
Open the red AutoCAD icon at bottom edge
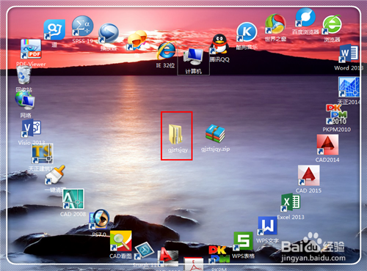tap(167, 257)
